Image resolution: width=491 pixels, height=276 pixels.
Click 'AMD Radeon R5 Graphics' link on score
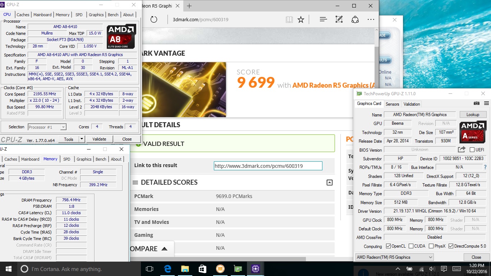point(333,85)
